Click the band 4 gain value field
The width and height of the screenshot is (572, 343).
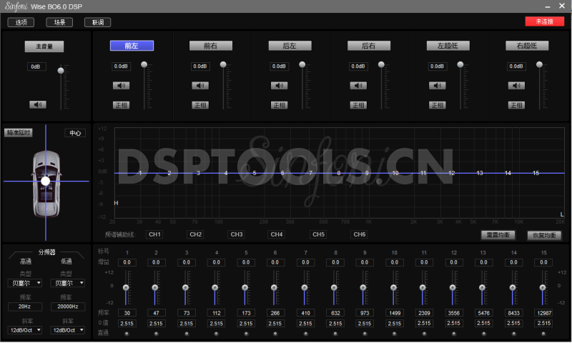pyautogui.click(x=217, y=262)
